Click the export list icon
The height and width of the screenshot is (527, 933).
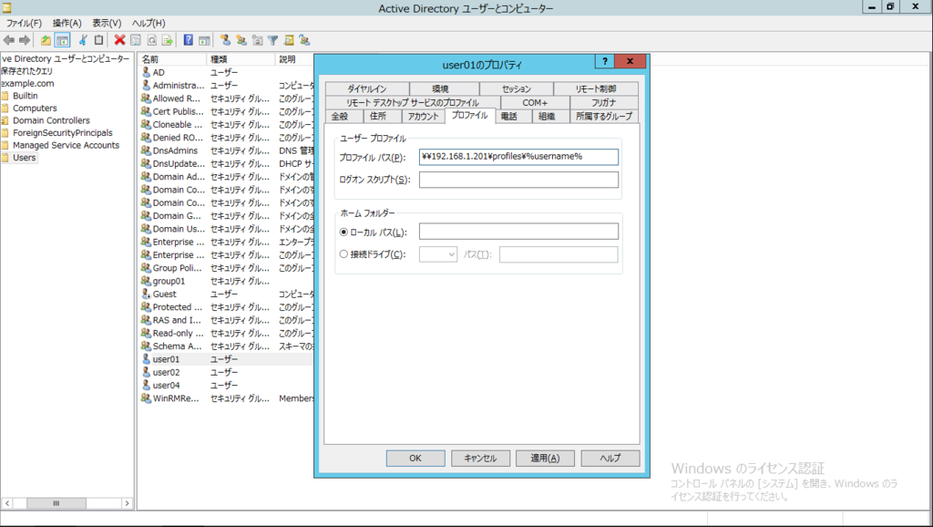click(x=168, y=40)
